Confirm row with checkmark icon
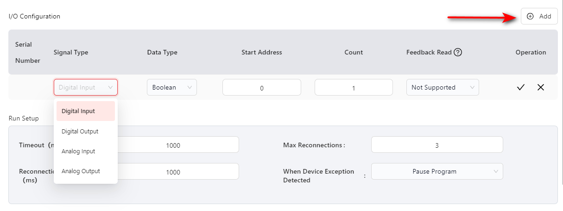 (x=521, y=87)
